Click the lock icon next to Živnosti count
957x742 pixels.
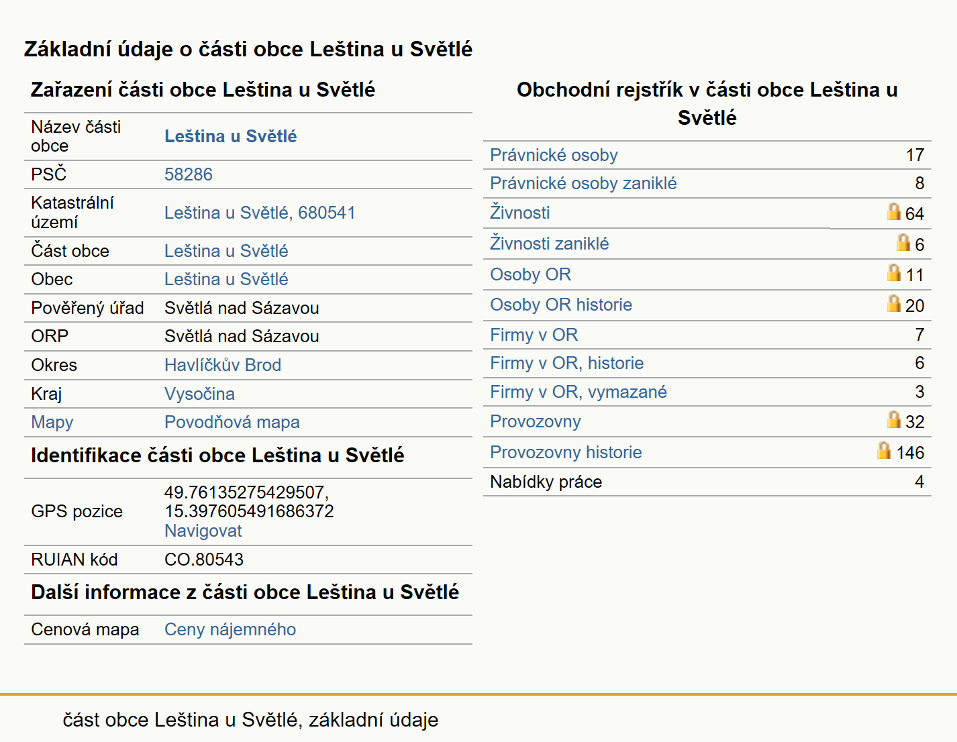(893, 211)
